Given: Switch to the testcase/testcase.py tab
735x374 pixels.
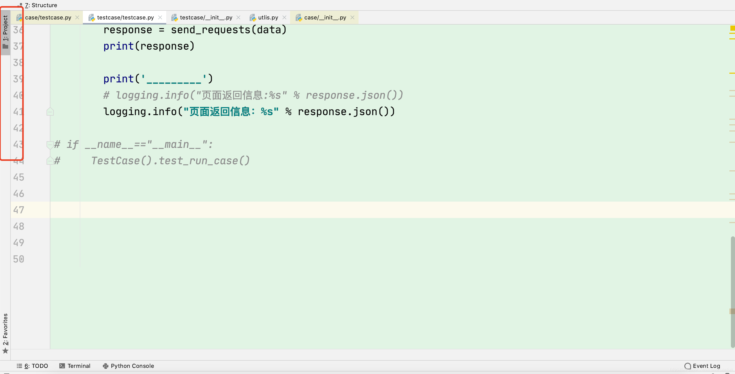Looking at the screenshot, I should click(125, 17).
